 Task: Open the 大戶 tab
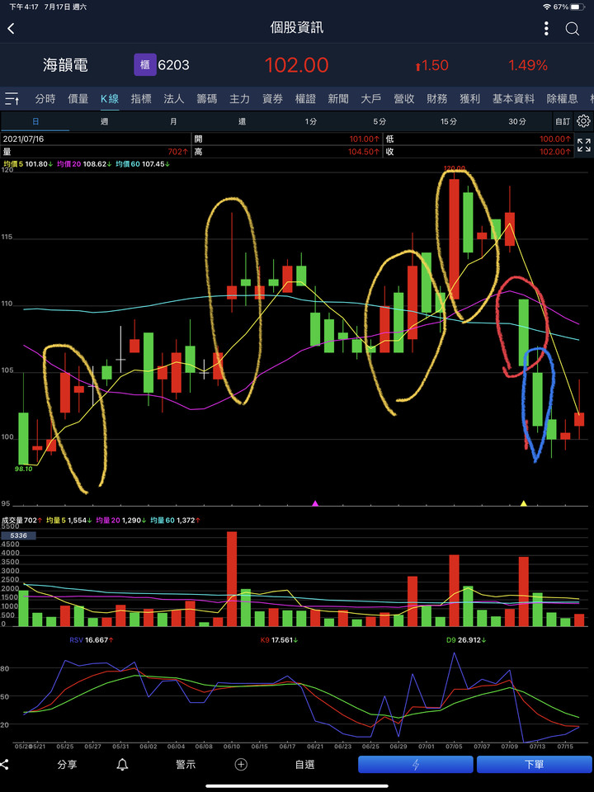[370, 98]
